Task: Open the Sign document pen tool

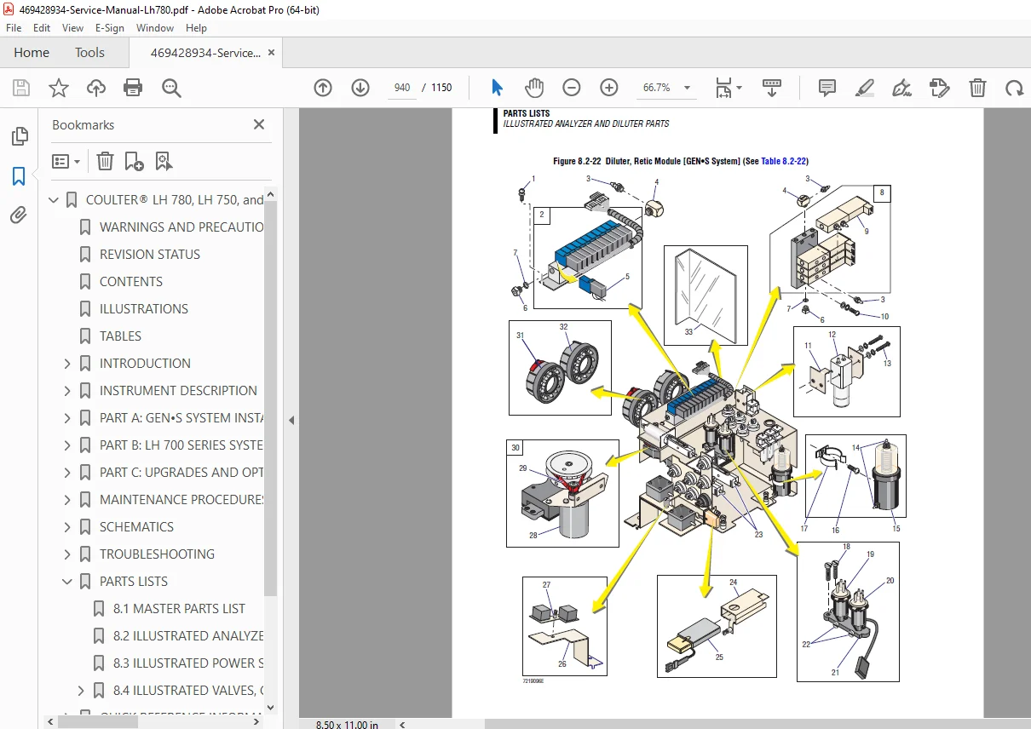Action: pos(901,88)
